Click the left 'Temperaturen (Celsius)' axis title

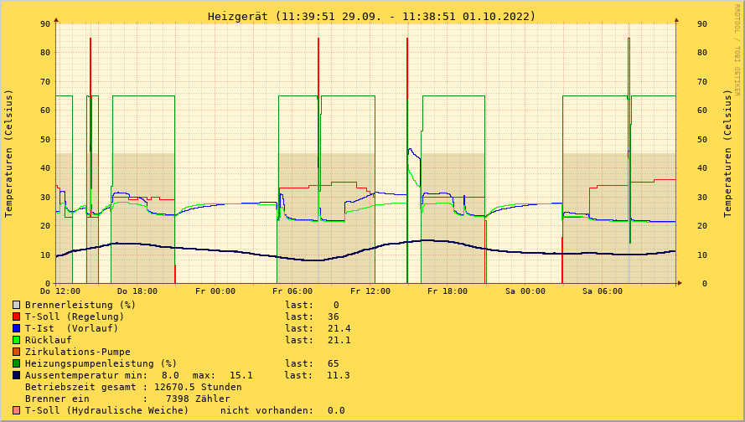coord(8,154)
